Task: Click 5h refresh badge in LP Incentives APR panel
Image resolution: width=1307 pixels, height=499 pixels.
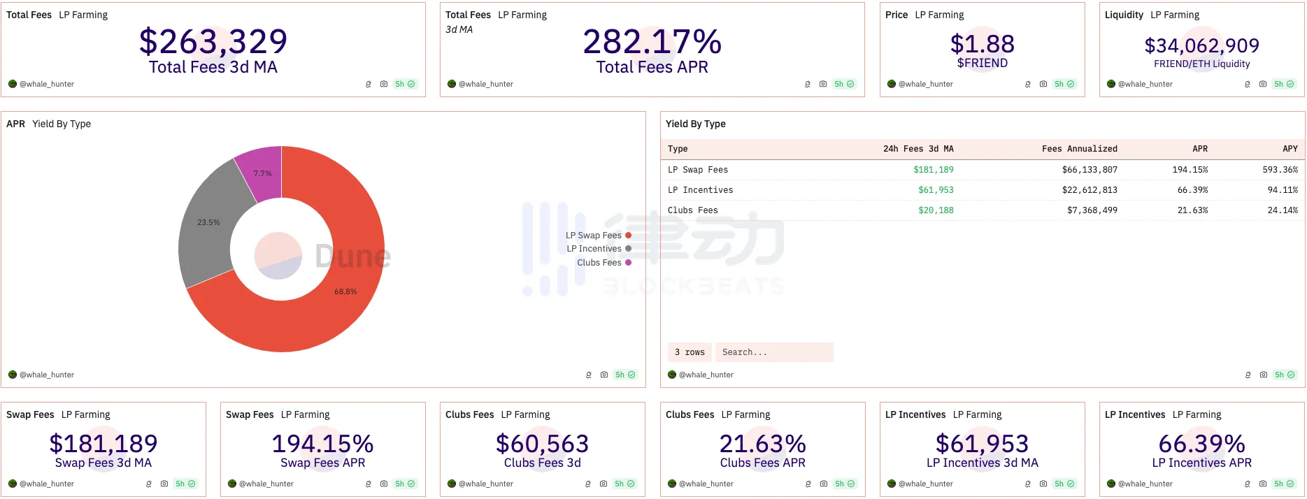Action: point(1284,484)
